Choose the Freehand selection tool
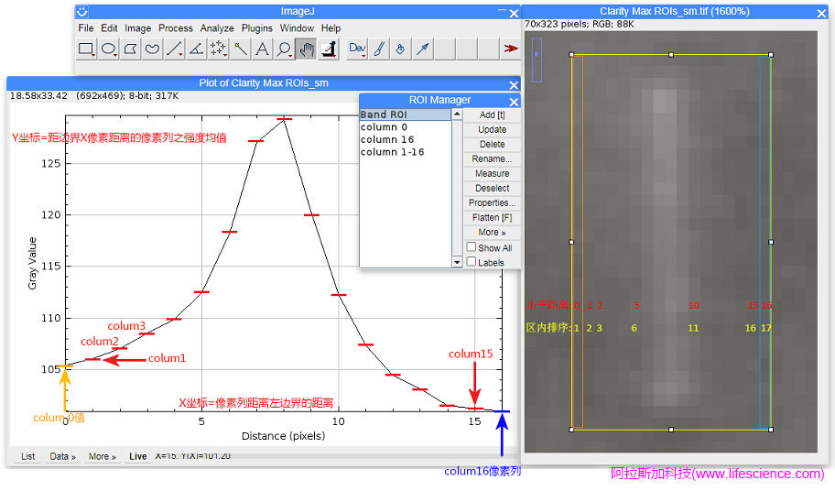Screen dimensions: 835x491 coord(153,49)
